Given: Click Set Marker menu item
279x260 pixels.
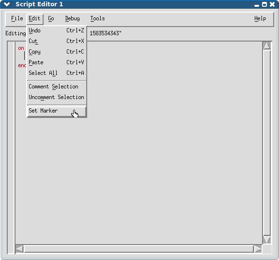Looking at the screenshot, I should [57, 111].
